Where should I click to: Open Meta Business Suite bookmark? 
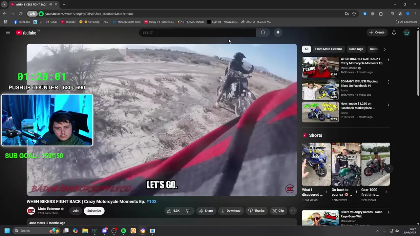pos(127,22)
